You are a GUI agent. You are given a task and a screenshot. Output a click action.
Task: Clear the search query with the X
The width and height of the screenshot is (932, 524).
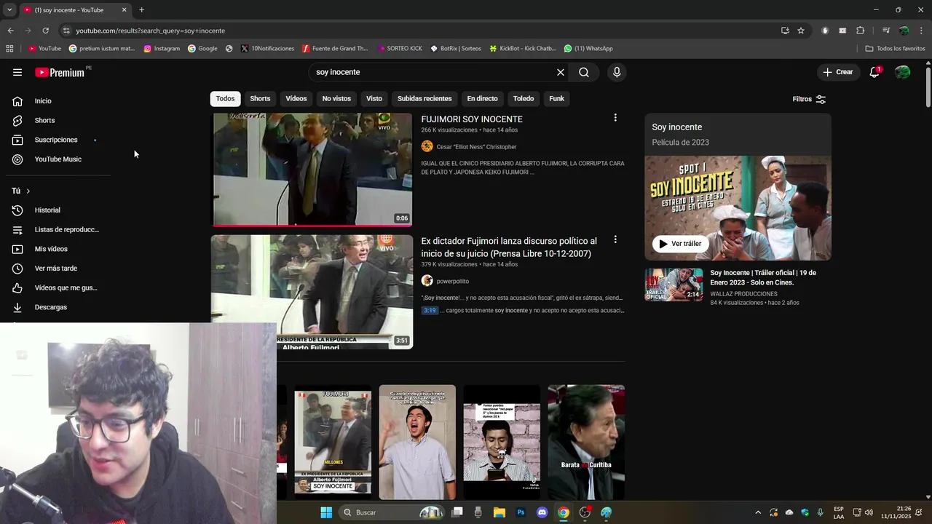(561, 72)
